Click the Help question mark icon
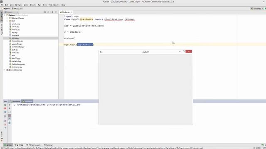Screen dimensions: 266x149 (x=5, y=128)
